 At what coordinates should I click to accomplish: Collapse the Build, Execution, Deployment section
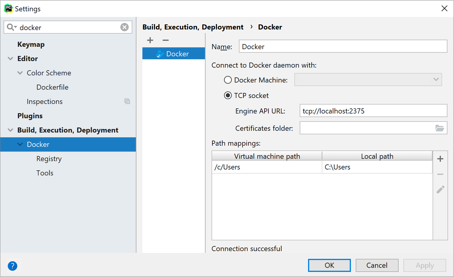pyautogui.click(x=10, y=130)
